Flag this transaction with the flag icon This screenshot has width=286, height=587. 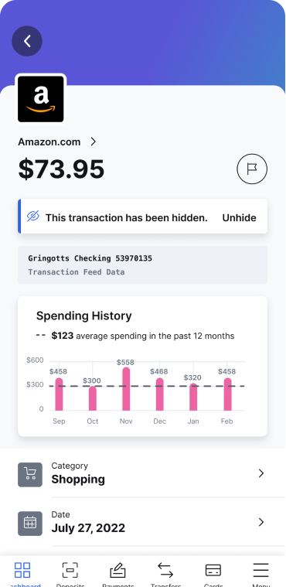pos(252,169)
